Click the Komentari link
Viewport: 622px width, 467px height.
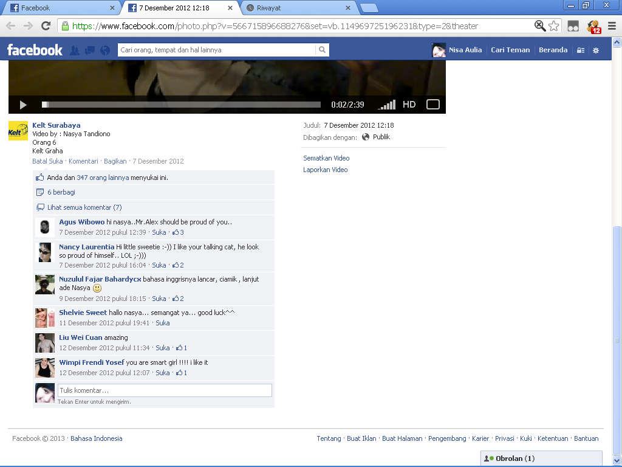(83, 161)
